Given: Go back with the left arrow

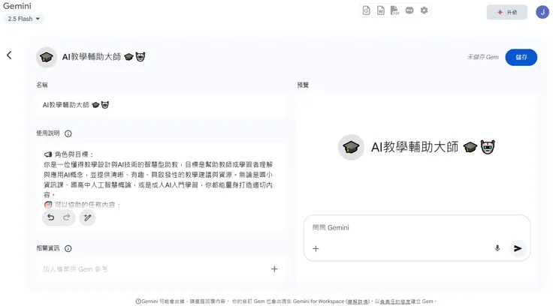Looking at the screenshot, I should pyautogui.click(x=9, y=55).
